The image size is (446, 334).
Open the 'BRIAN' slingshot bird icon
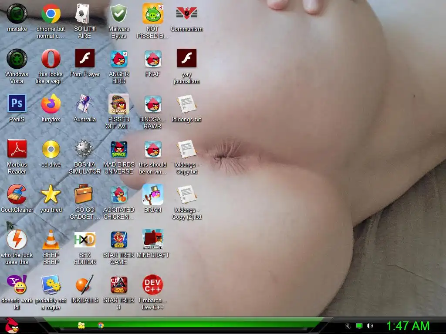coord(153,194)
